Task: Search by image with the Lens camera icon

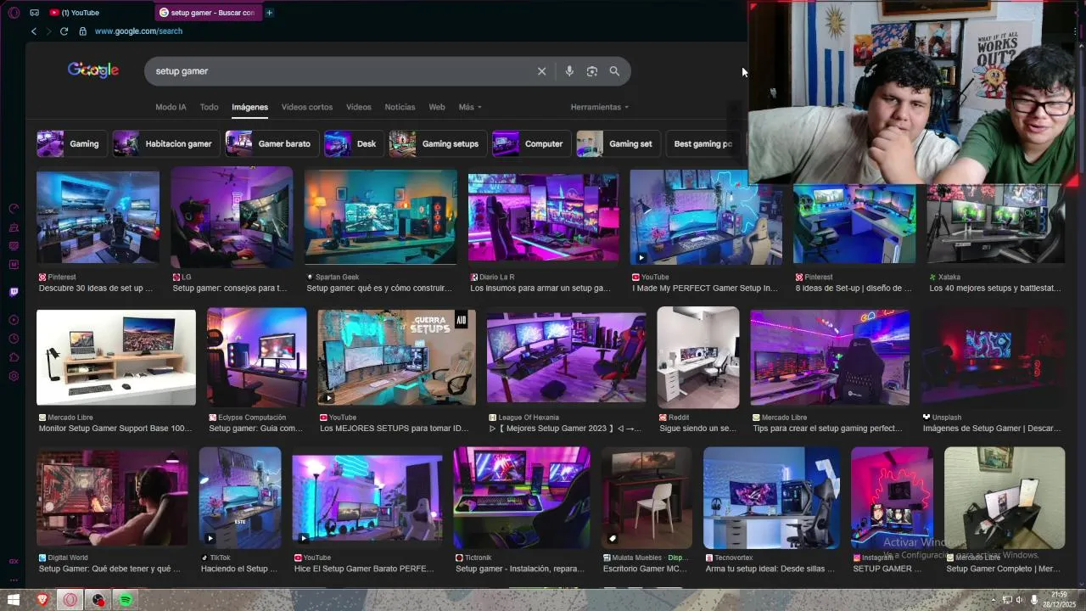Action: click(x=592, y=71)
